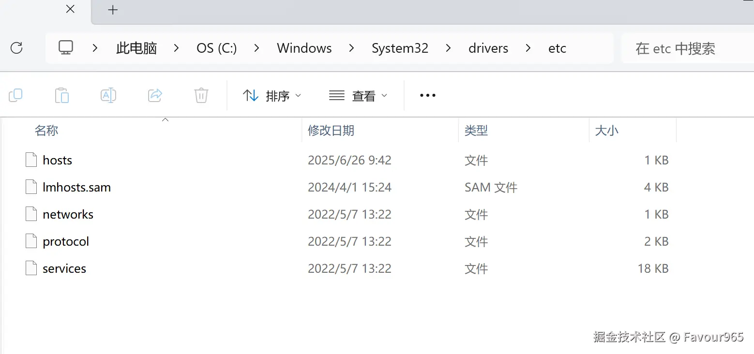The width and height of the screenshot is (754, 354).
Task: Click the share arrow icon
Action: tap(155, 95)
